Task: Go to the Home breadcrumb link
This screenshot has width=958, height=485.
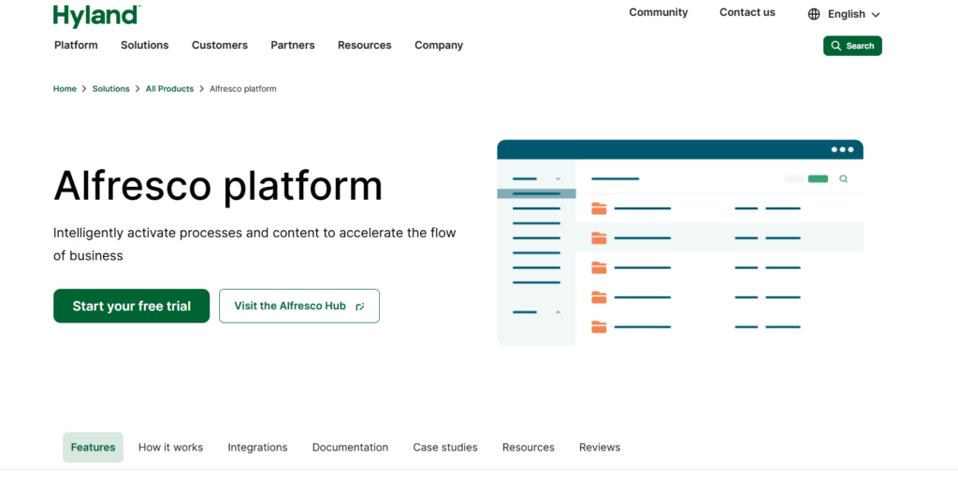Action: [65, 89]
